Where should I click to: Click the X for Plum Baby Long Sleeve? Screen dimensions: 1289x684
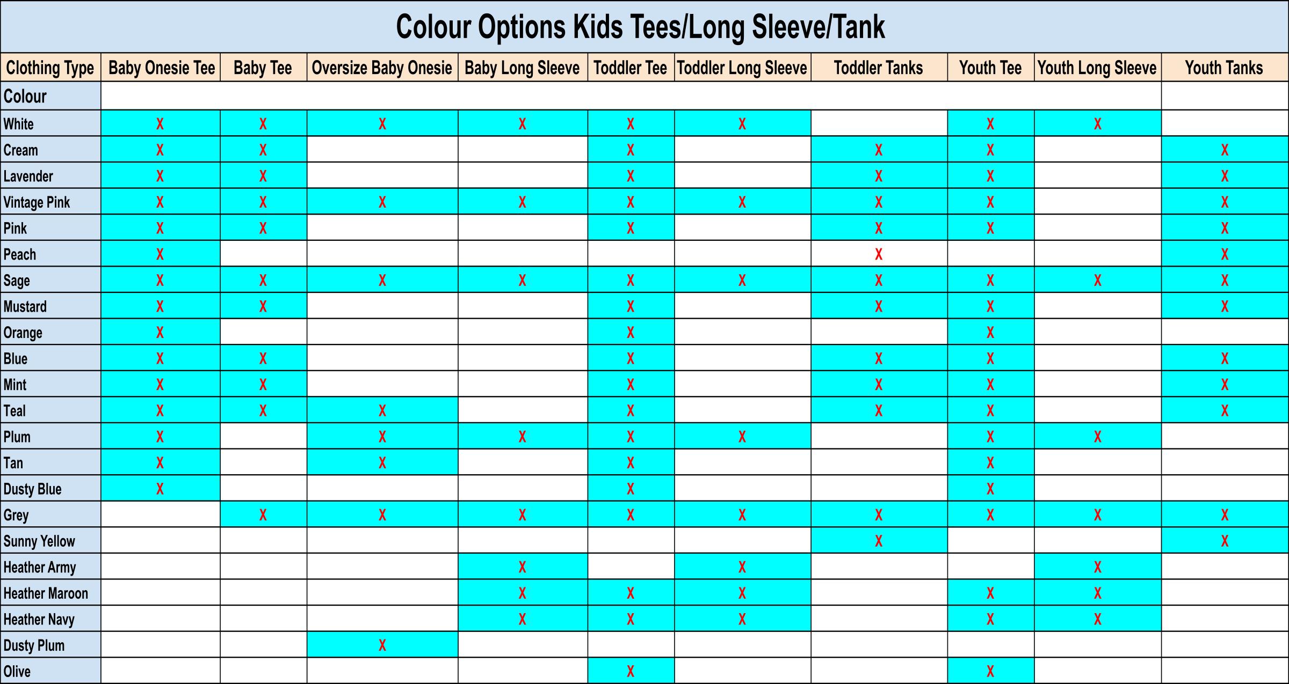coord(523,437)
